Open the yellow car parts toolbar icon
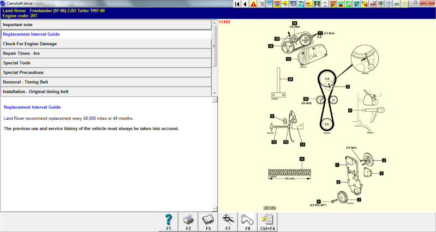 coord(285,4)
